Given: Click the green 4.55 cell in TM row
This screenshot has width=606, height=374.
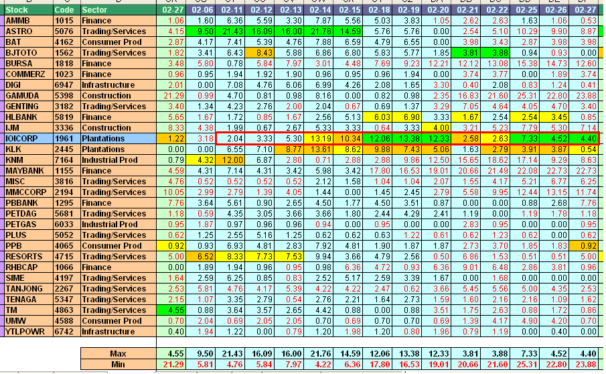Looking at the screenshot, I should (x=172, y=310).
